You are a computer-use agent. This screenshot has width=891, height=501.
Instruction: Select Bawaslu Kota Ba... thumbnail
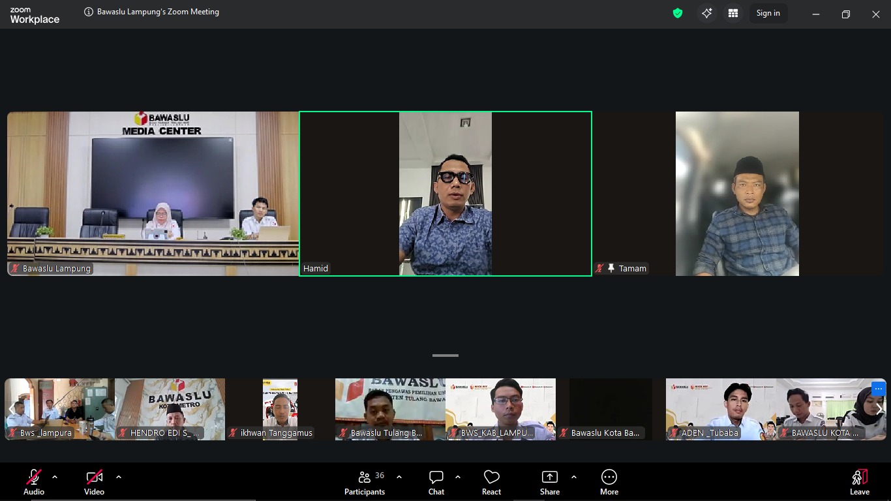click(x=611, y=409)
